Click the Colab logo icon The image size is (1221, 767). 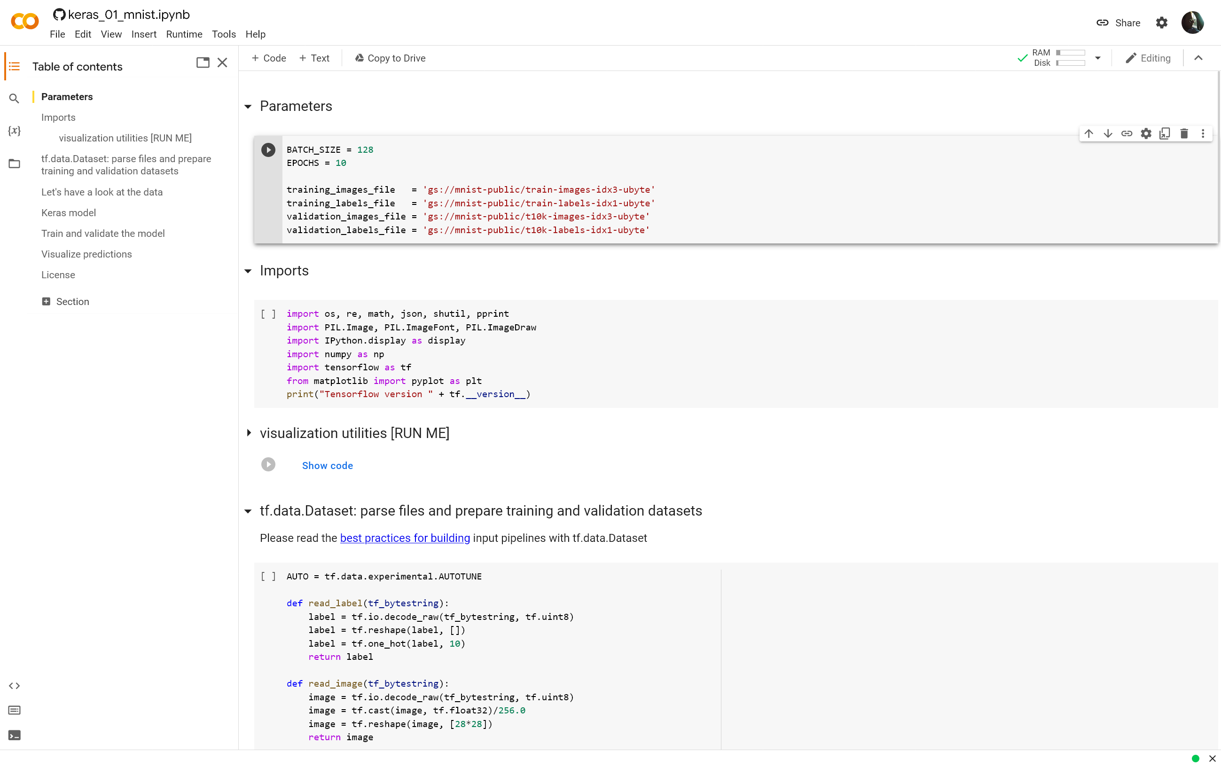tap(24, 22)
